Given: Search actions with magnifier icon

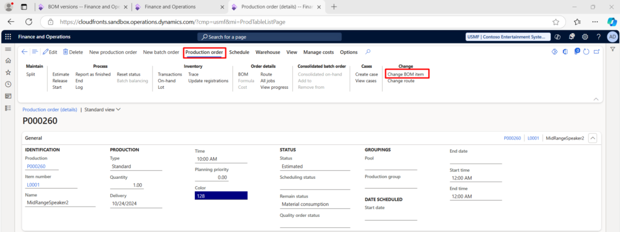Looking at the screenshot, I should pos(368,52).
